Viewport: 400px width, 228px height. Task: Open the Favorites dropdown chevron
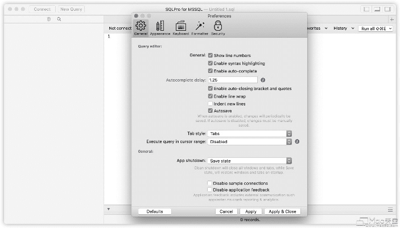coord(326,28)
